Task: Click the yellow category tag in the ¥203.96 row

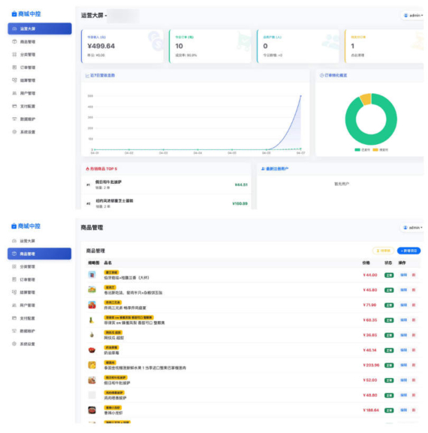Action: [110, 362]
